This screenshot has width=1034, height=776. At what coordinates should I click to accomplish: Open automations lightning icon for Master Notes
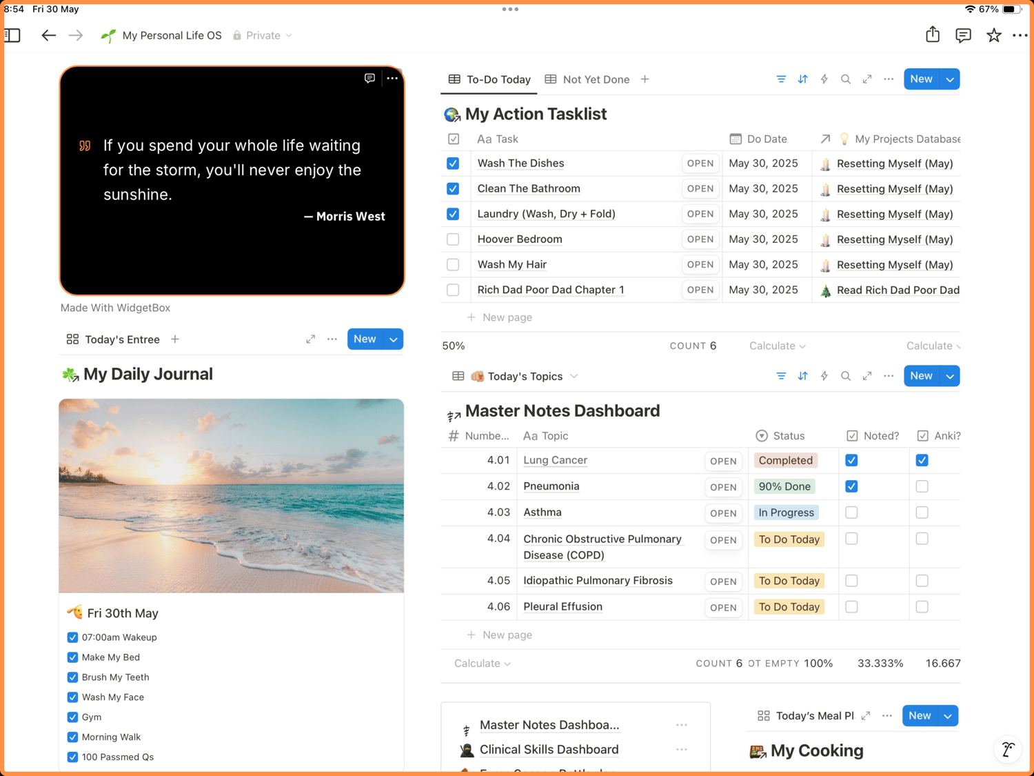824,376
